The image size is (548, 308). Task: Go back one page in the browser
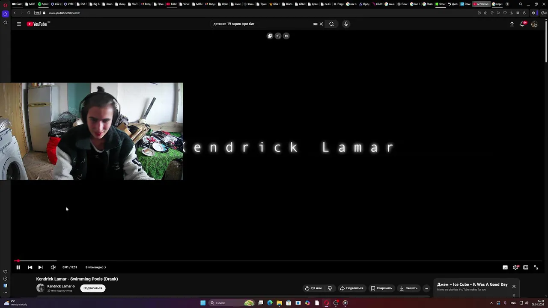(15, 13)
